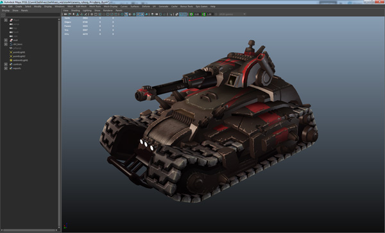The width and height of the screenshot is (385, 233).
Task: Click the pointLight2 light icon
Action: (11, 56)
